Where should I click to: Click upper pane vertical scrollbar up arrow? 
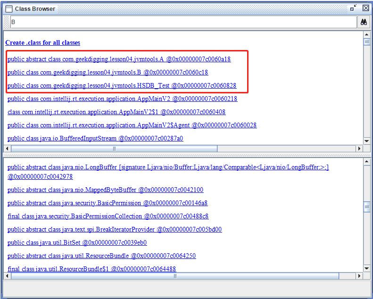(x=366, y=35)
